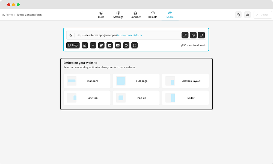Screen dimensions: 273x164
Task: Share the form on Facebook
Action: 93,45
